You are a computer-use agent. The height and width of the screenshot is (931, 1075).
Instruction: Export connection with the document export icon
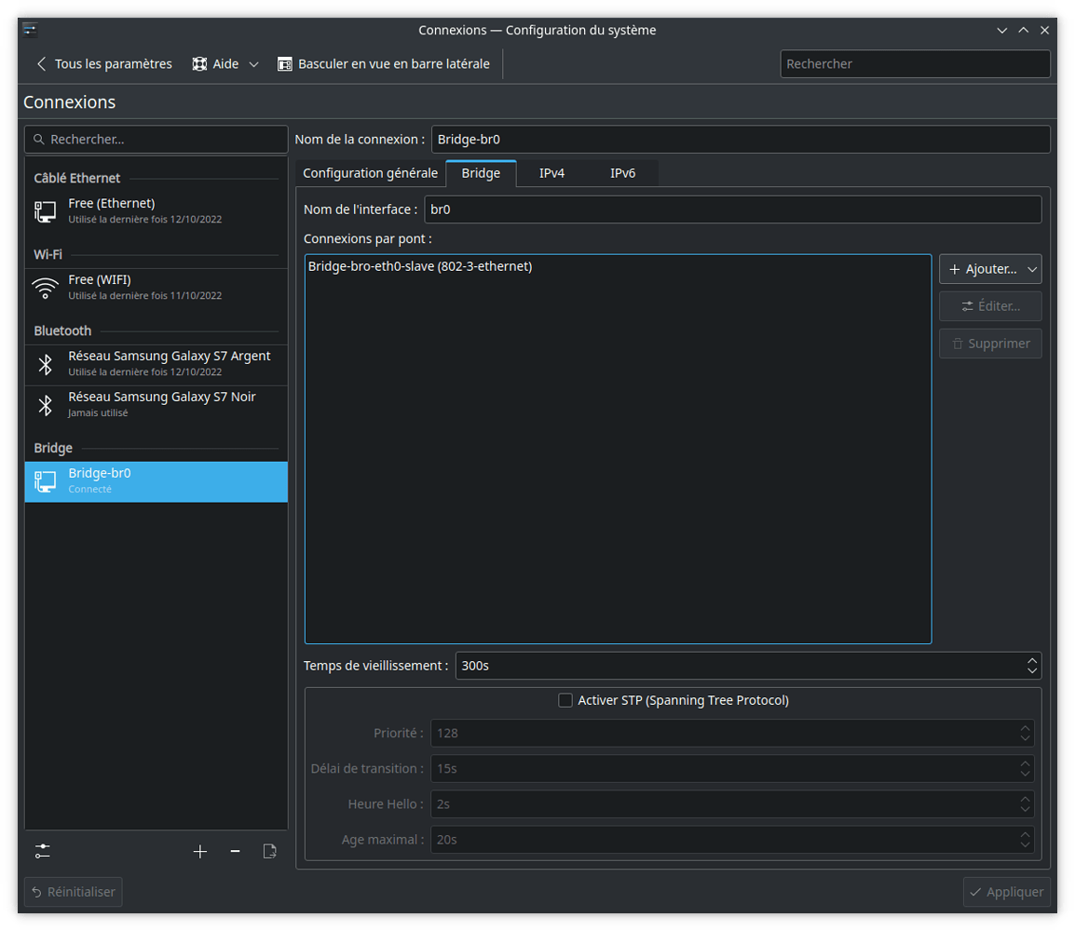[269, 851]
